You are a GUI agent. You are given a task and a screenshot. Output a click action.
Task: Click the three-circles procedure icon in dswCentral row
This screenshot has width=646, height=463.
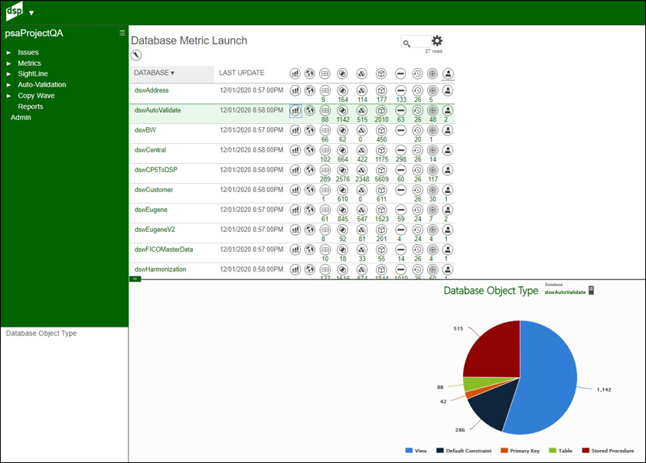[x=362, y=150]
